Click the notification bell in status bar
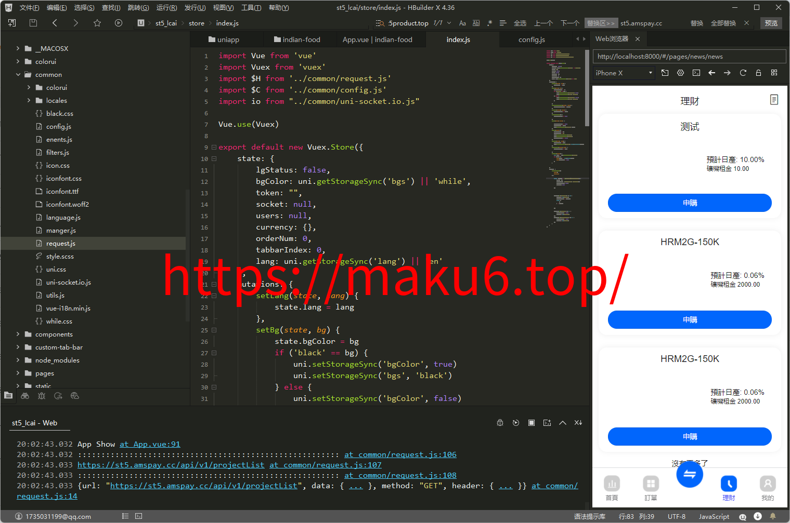Screen dimensions: 790x523 (773, 516)
